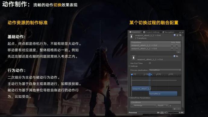The width and height of the screenshot is (208, 117).
Task: Toggle Mute on first transition row
Action: pyautogui.click(x=177, y=46)
